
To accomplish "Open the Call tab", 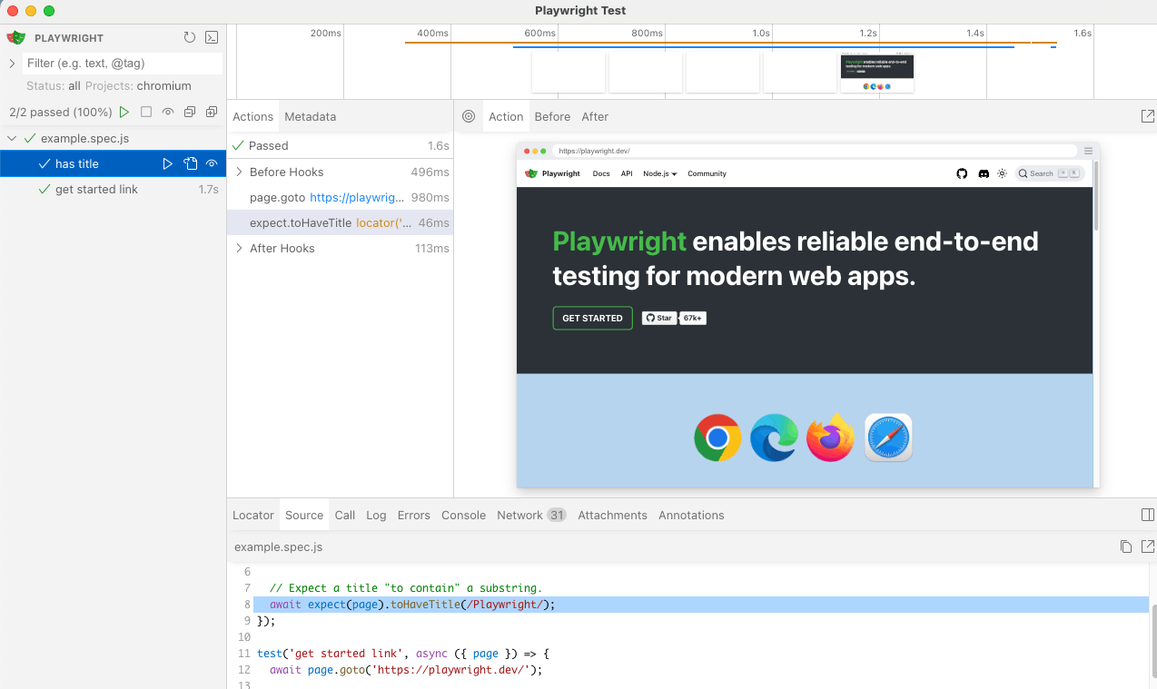I will coord(344,515).
